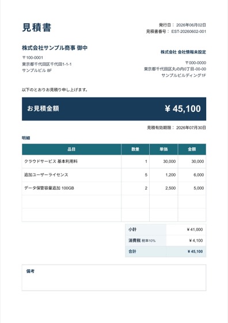The image size is (228, 323).
Task: Click item データ保管容量追加 100GB
Action: (x=49, y=188)
